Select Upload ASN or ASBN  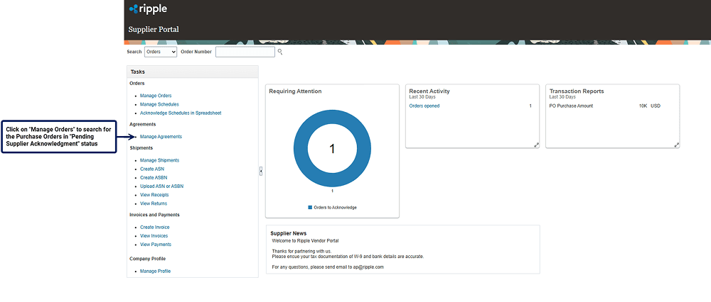(x=161, y=186)
